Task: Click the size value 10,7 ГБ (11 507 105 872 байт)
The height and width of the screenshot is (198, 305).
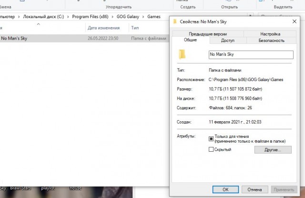Action: click(235, 89)
